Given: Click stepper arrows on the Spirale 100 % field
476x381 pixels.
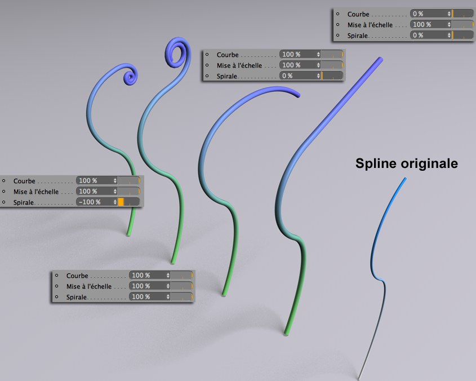Looking at the screenshot, I should coord(167,296).
